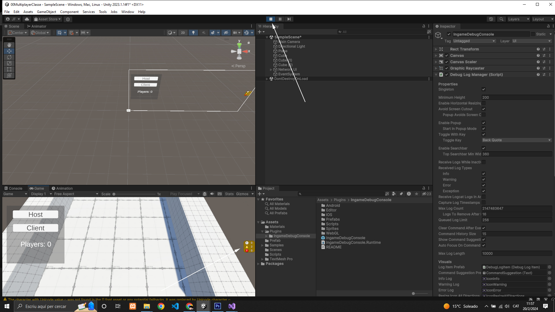Toggle 2D scene view mode
This screenshot has width=555, height=312.
[183, 33]
